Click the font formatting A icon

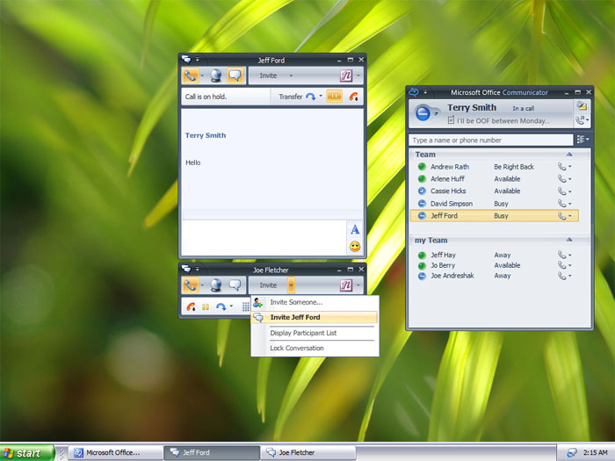[355, 229]
